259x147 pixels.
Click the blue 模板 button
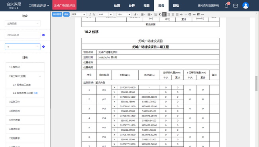(67, 14)
